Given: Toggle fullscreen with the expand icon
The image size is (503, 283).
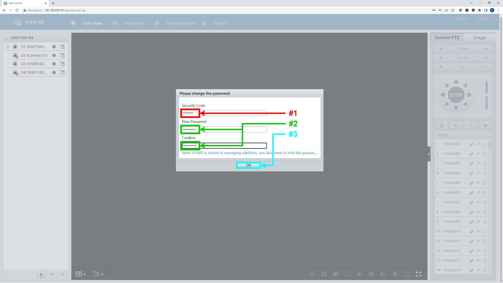Looking at the screenshot, I should [x=418, y=274].
